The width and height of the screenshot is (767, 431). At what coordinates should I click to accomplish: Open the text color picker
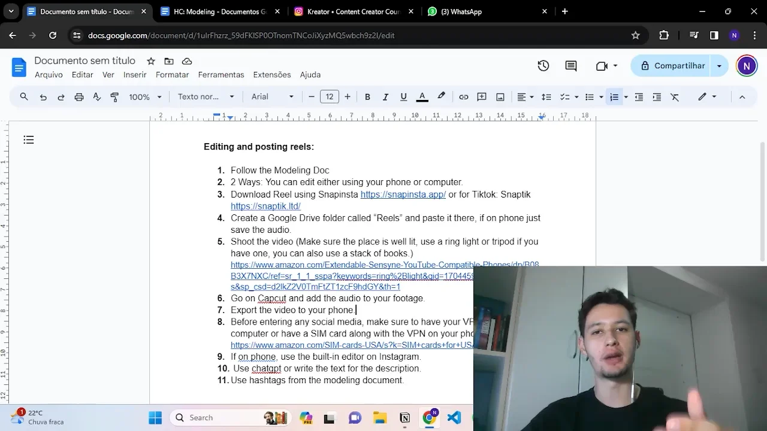coord(422,97)
